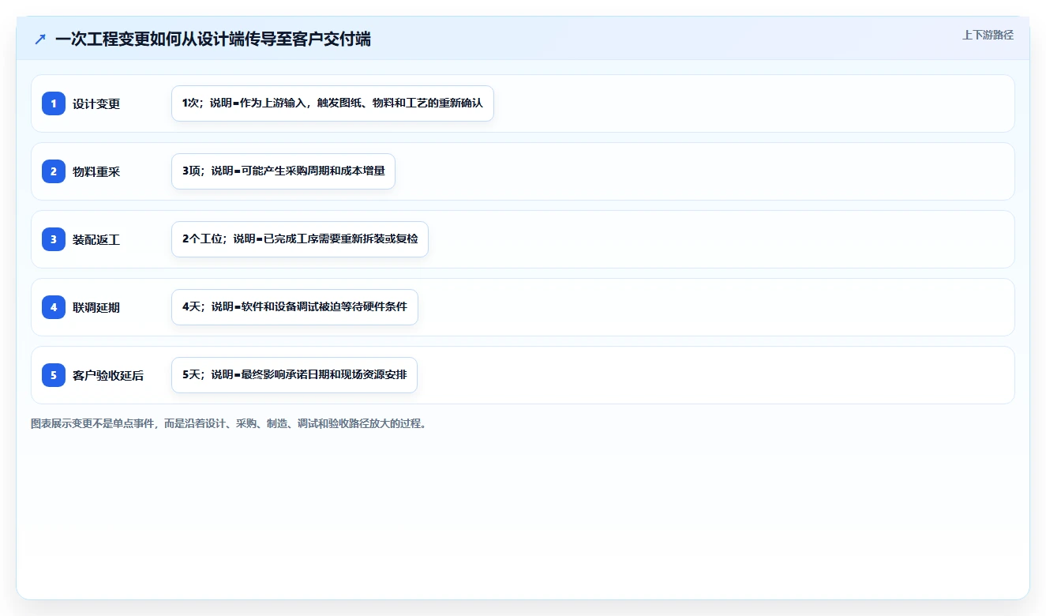Select the 联调延期 step label
The image size is (1046, 616).
tap(96, 308)
